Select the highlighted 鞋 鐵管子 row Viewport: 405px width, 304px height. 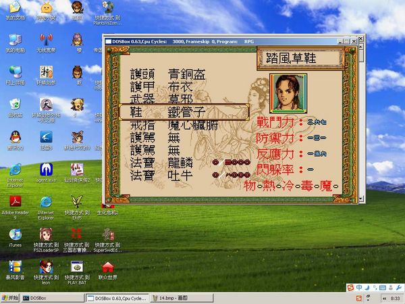click(x=184, y=112)
